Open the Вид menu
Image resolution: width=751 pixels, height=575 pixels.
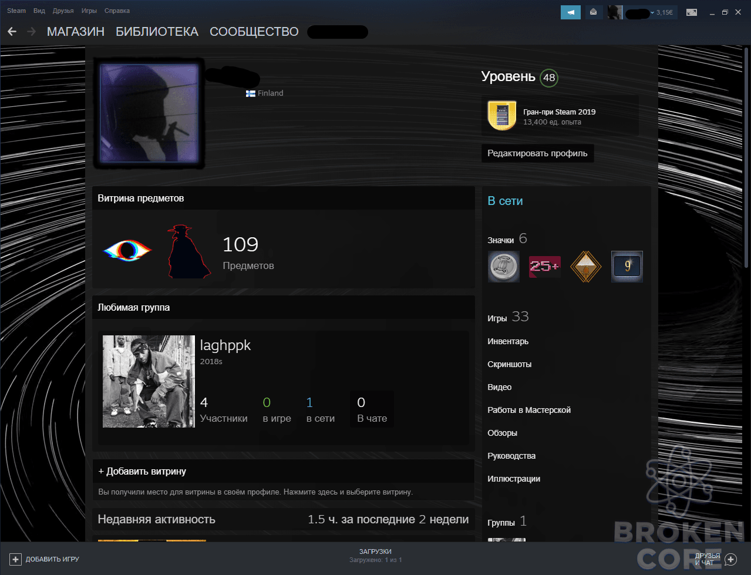click(39, 11)
